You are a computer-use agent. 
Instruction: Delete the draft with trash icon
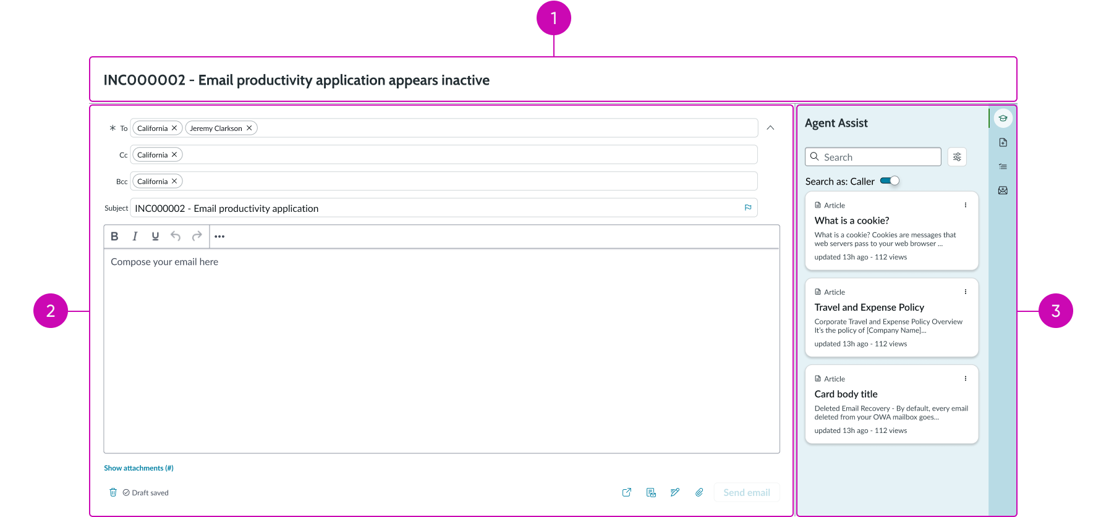[113, 492]
